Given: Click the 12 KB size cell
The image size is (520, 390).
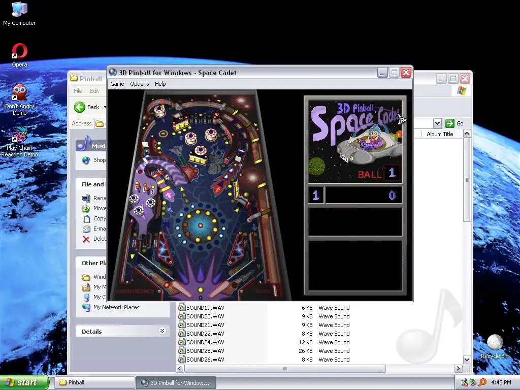Looking at the screenshot, I should click(305, 342).
